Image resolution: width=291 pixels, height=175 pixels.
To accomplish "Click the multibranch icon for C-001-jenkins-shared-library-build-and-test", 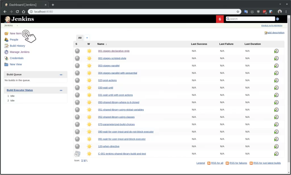I will coord(77,154).
